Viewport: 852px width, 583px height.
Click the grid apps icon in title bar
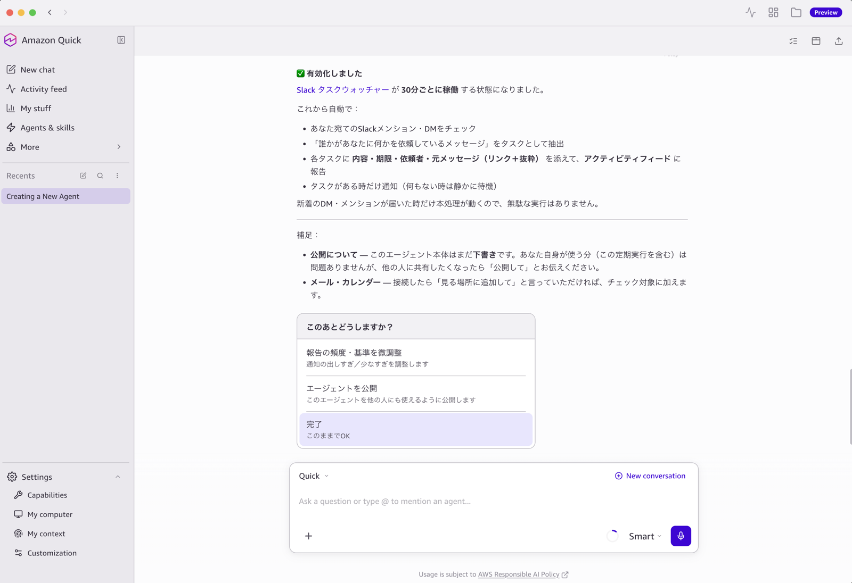773,12
